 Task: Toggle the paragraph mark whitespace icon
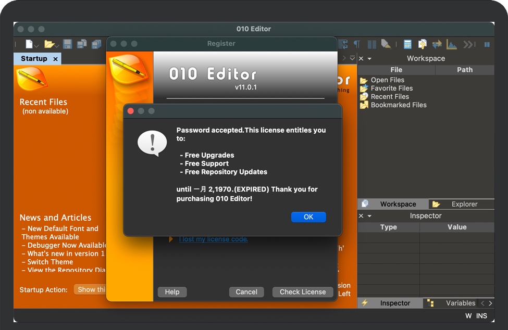tap(357, 44)
